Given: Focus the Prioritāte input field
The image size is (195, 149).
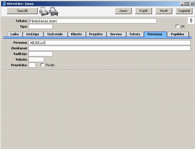Looking at the screenshot, I should (32, 65).
